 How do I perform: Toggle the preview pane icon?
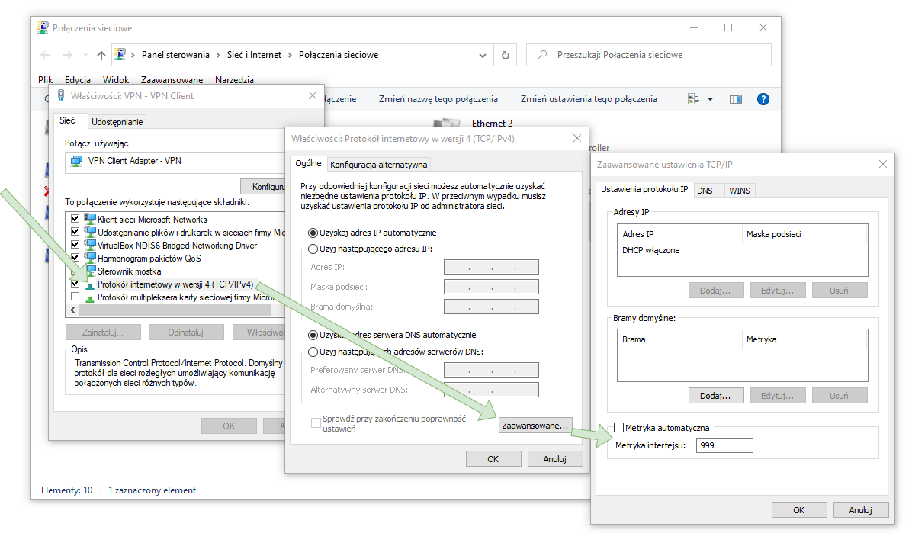(x=735, y=99)
